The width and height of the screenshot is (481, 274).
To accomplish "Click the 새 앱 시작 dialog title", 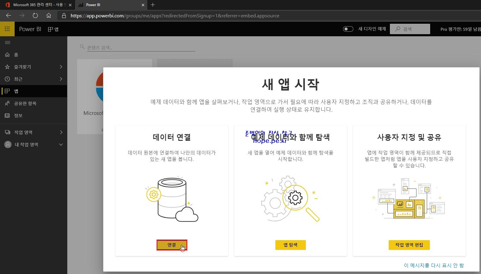I will [x=290, y=84].
